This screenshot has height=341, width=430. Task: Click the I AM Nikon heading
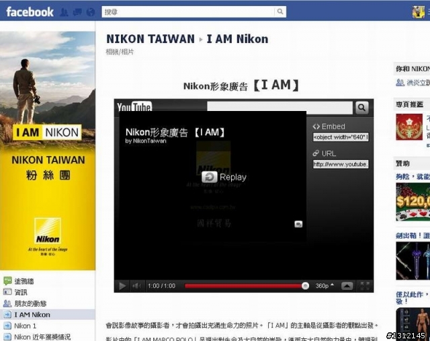(237, 39)
